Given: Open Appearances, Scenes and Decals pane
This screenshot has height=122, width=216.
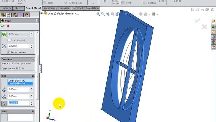Looking at the screenshot, I should [x=214, y=42].
